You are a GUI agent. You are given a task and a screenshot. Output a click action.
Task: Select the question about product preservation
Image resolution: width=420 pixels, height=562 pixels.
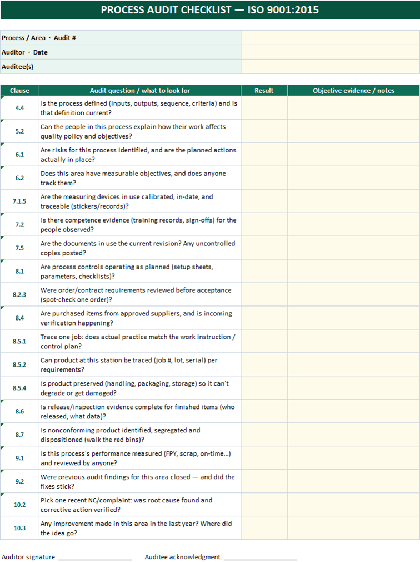[x=140, y=387]
